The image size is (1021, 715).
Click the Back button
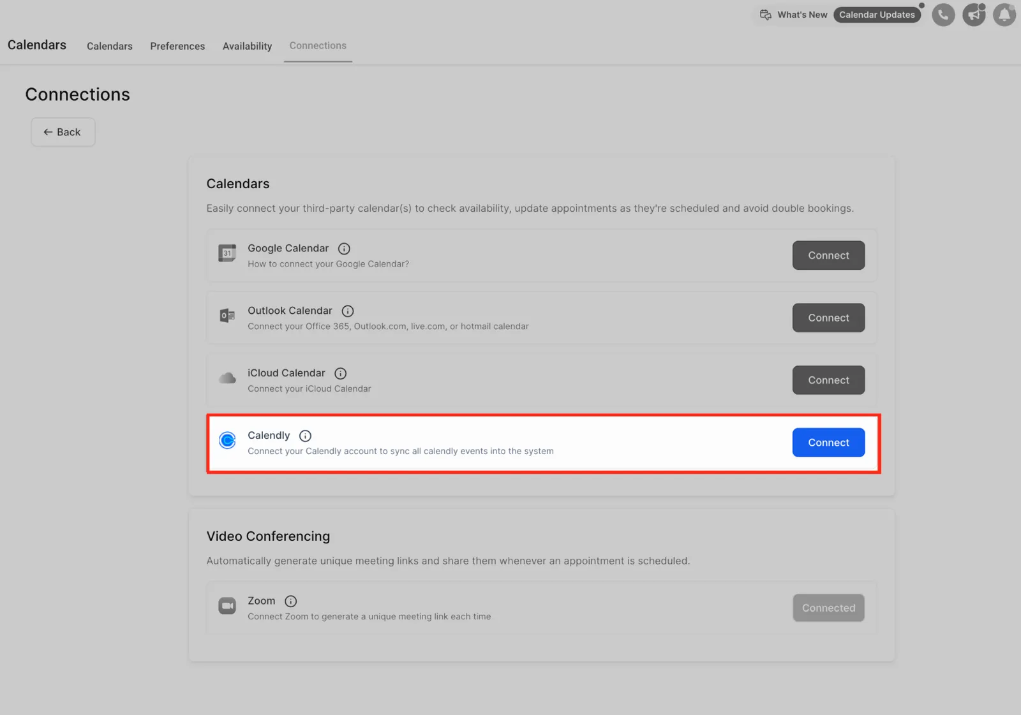pos(63,132)
